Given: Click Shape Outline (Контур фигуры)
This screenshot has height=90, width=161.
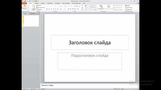Looking at the screenshot, I should (118, 8).
